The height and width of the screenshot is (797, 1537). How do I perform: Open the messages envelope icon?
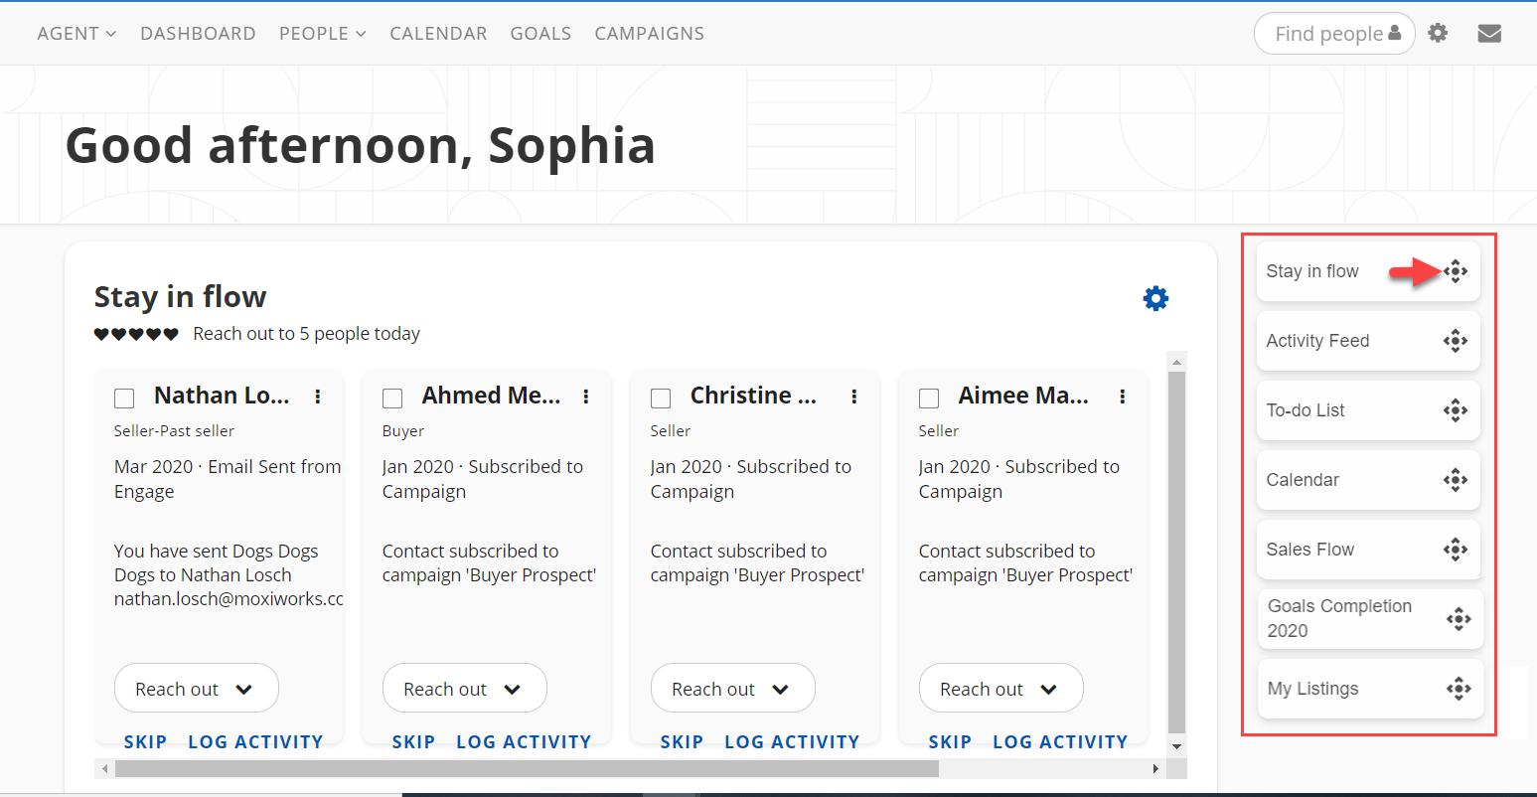click(1489, 34)
